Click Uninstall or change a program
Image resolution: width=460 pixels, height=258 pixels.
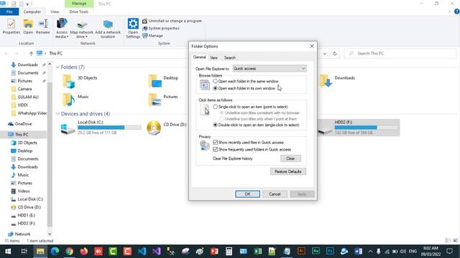(x=172, y=21)
